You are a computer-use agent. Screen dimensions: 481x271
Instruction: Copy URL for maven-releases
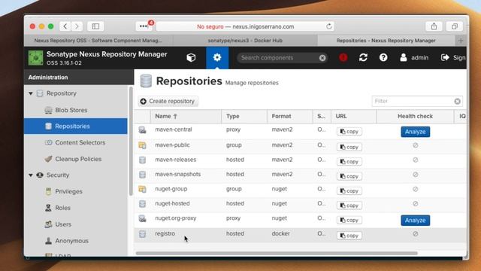(x=349, y=161)
